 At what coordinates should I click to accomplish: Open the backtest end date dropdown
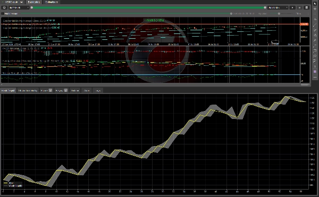coord(278,8)
